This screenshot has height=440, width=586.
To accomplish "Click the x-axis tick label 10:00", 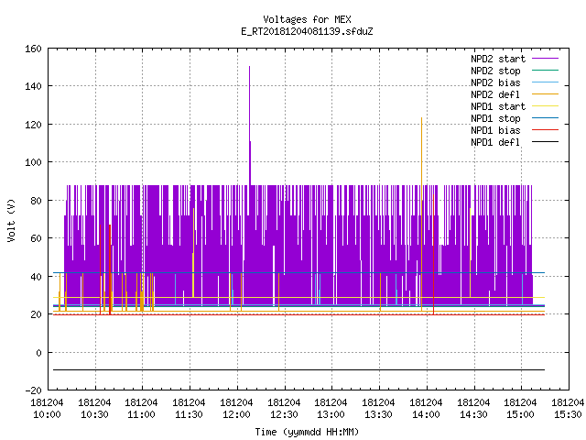I will [47, 415].
